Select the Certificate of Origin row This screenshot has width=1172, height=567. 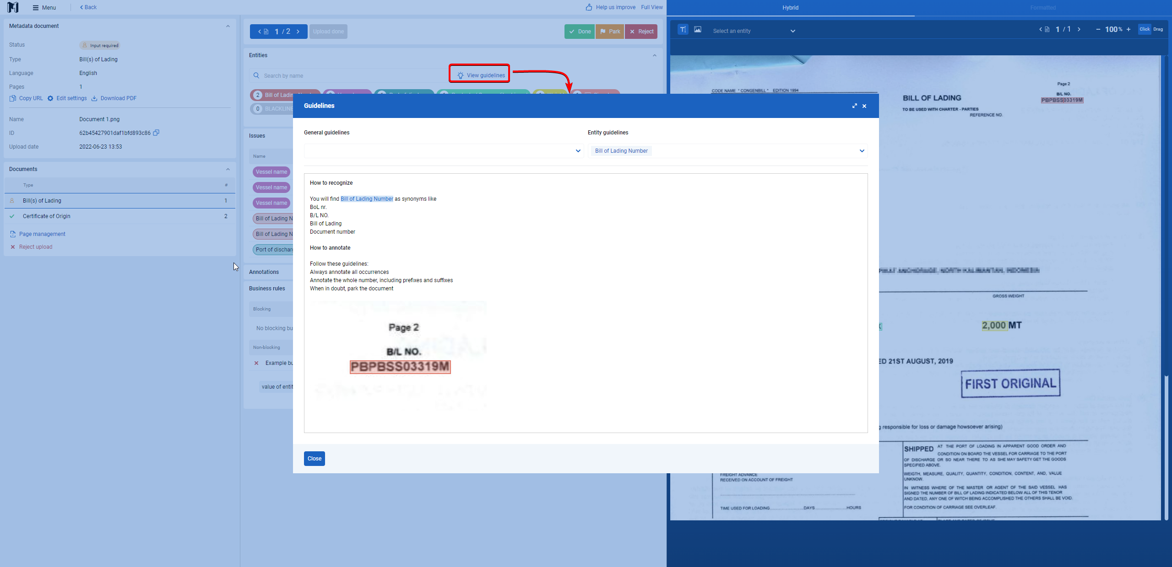click(x=120, y=216)
